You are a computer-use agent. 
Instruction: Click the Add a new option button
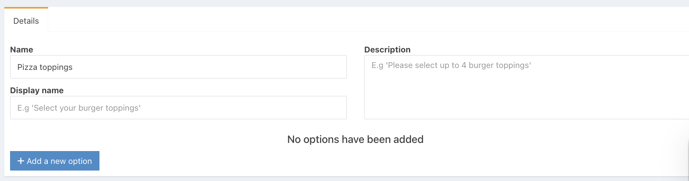point(55,161)
